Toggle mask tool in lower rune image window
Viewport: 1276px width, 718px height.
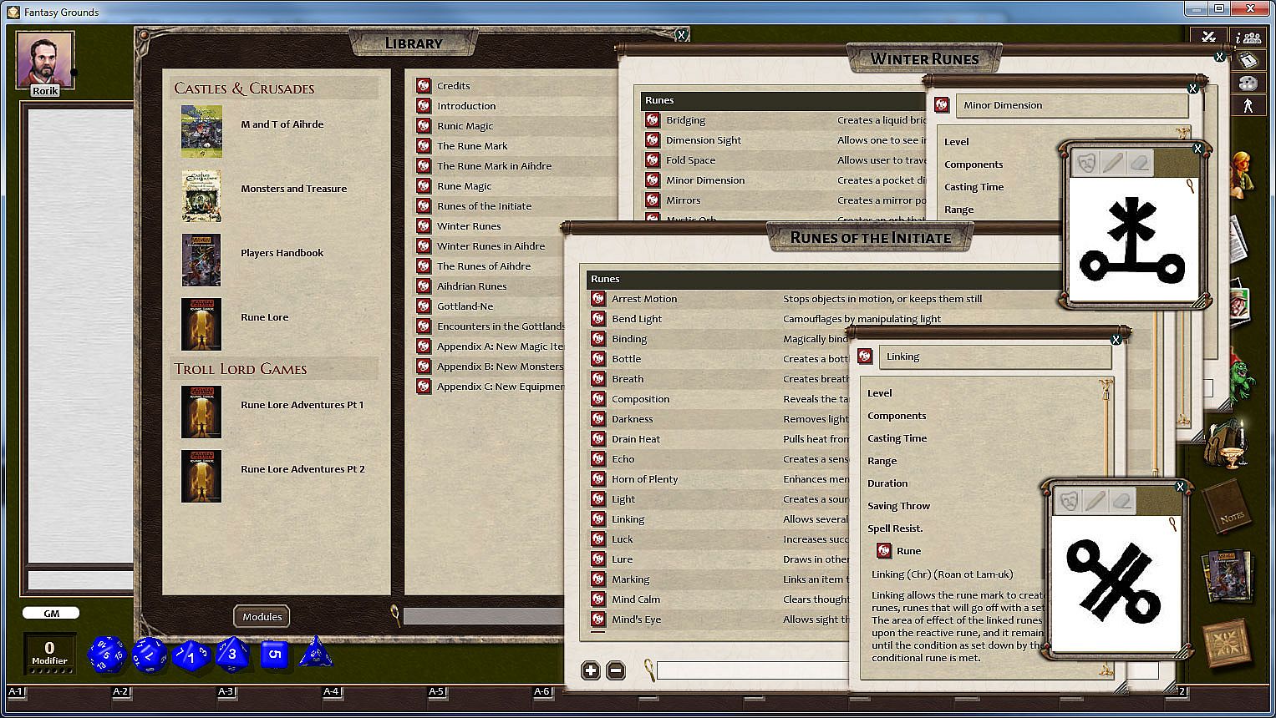pos(1069,501)
